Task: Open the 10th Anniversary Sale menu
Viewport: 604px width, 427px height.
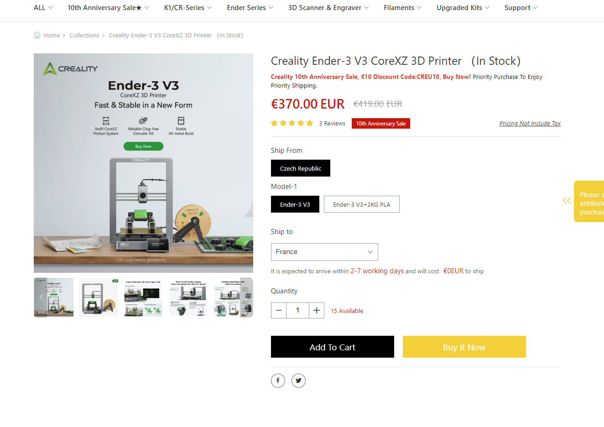Action: point(109,8)
